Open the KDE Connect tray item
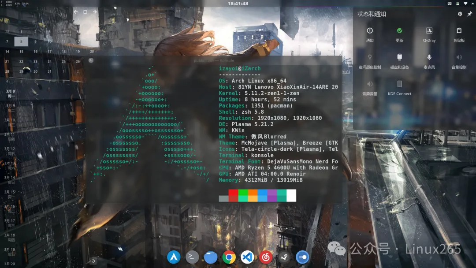Viewport: 476px width, 268px height. point(399,88)
